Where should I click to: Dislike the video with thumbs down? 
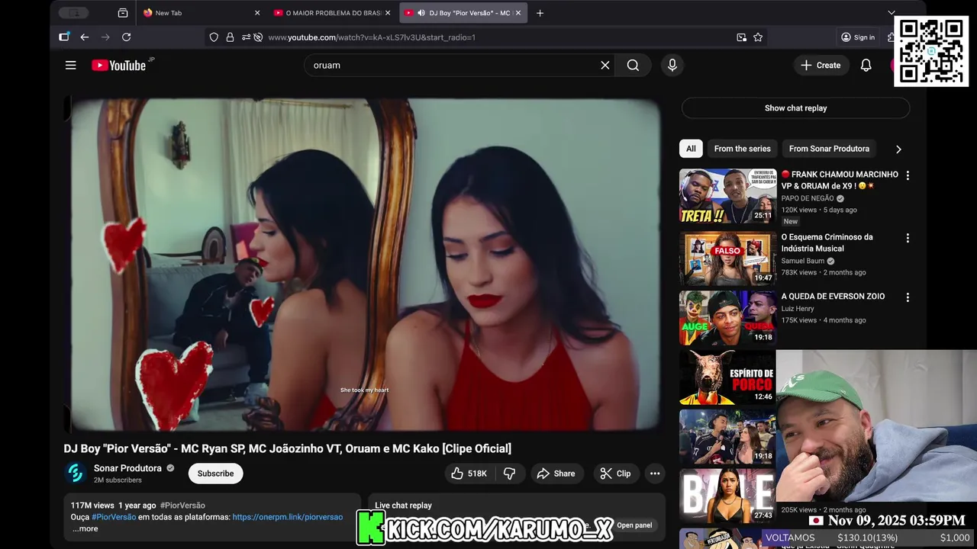[510, 474]
